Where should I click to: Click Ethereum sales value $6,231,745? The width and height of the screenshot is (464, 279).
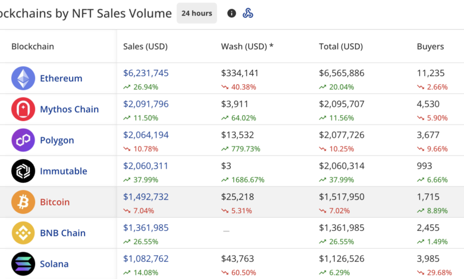coord(146,73)
